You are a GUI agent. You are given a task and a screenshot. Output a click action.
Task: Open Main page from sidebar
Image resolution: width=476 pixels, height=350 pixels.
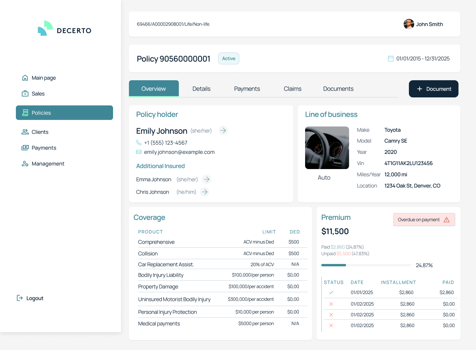[39, 78]
